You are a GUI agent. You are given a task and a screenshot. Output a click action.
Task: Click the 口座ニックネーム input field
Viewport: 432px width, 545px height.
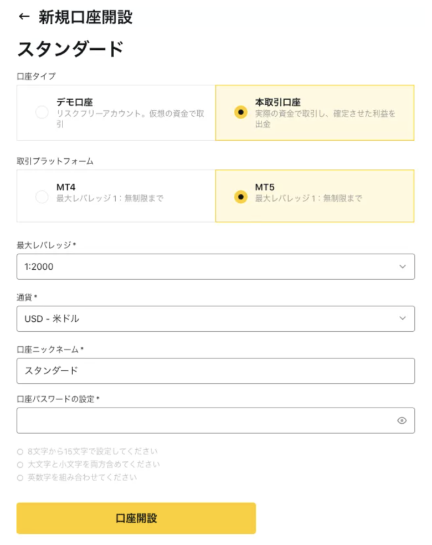[215, 371]
